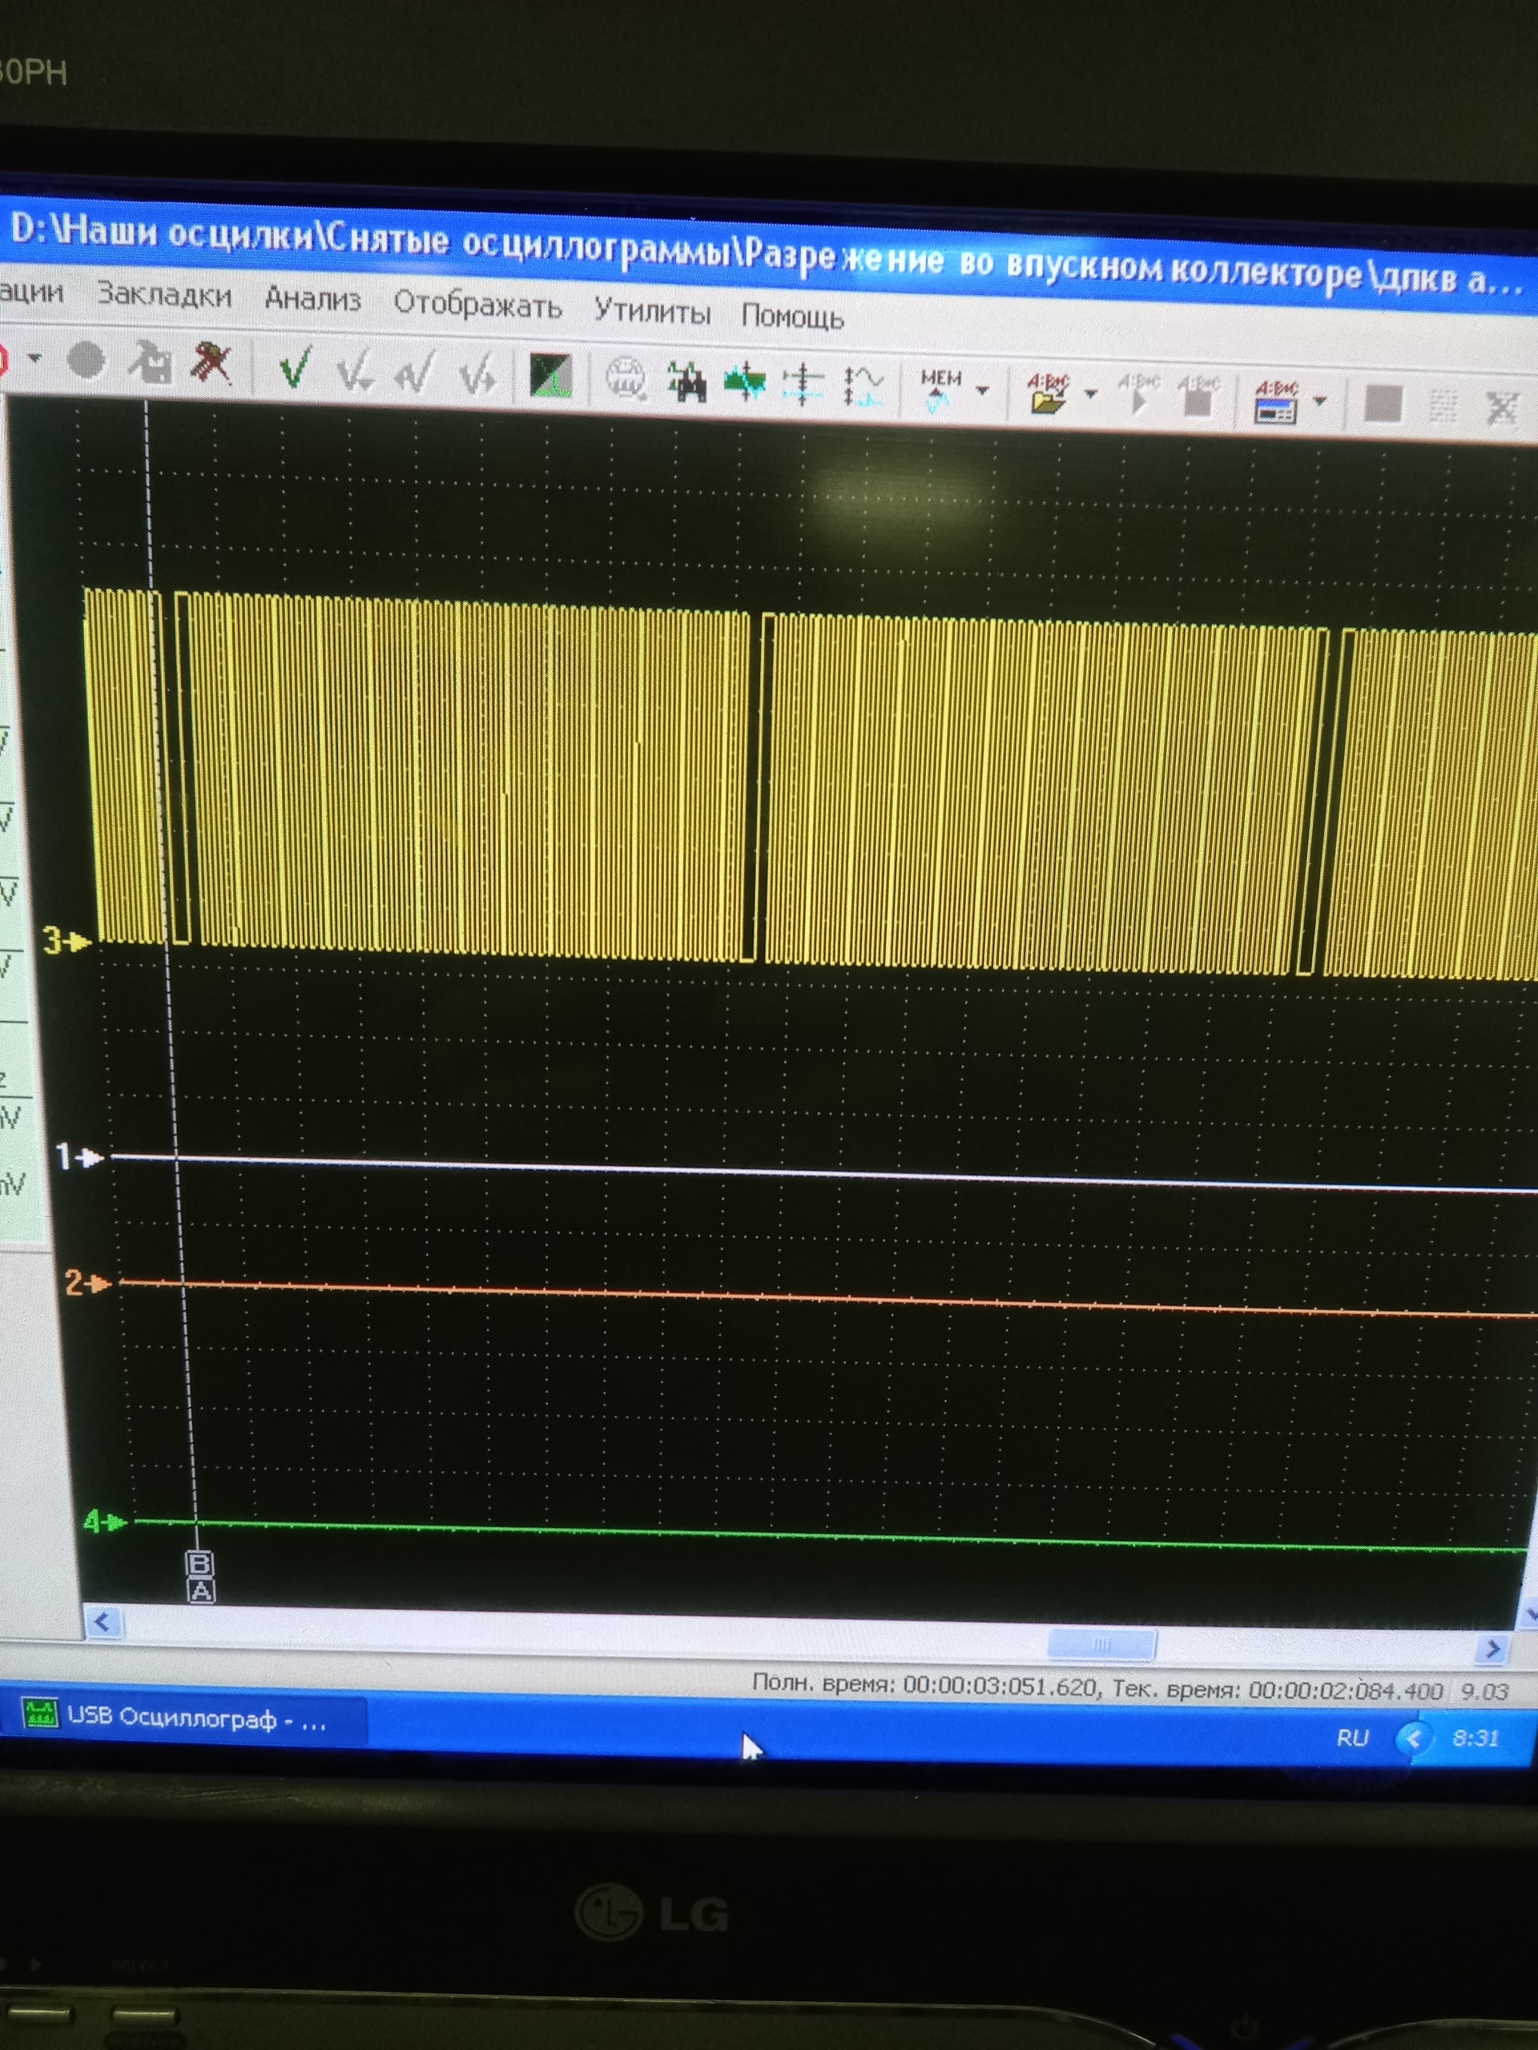1538x2050 pixels.
Task: Click the scrollbar left arrow
Action: coord(103,1622)
